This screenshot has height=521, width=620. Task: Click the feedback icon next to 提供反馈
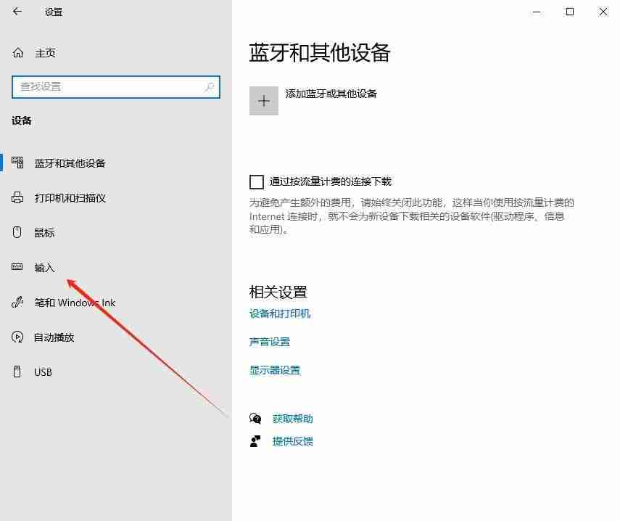click(x=255, y=440)
